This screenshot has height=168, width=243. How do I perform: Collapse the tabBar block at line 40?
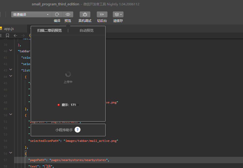[x=11, y=50]
